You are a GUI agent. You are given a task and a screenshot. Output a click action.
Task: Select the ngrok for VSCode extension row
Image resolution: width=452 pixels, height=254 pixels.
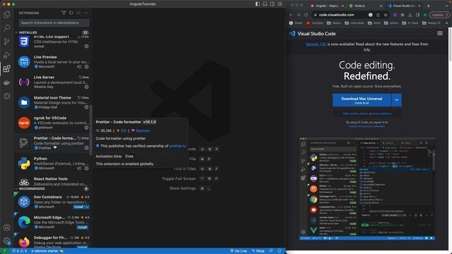click(x=52, y=123)
